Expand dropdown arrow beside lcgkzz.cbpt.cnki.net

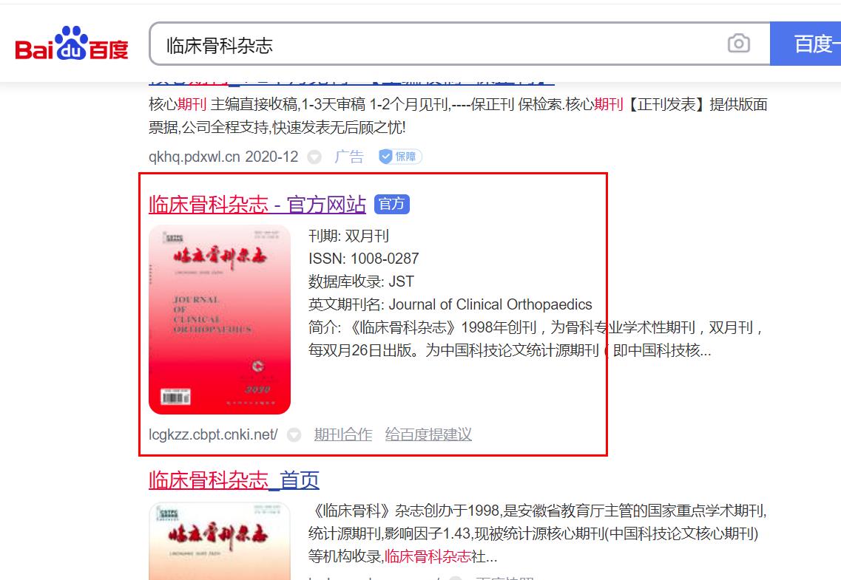[294, 435]
